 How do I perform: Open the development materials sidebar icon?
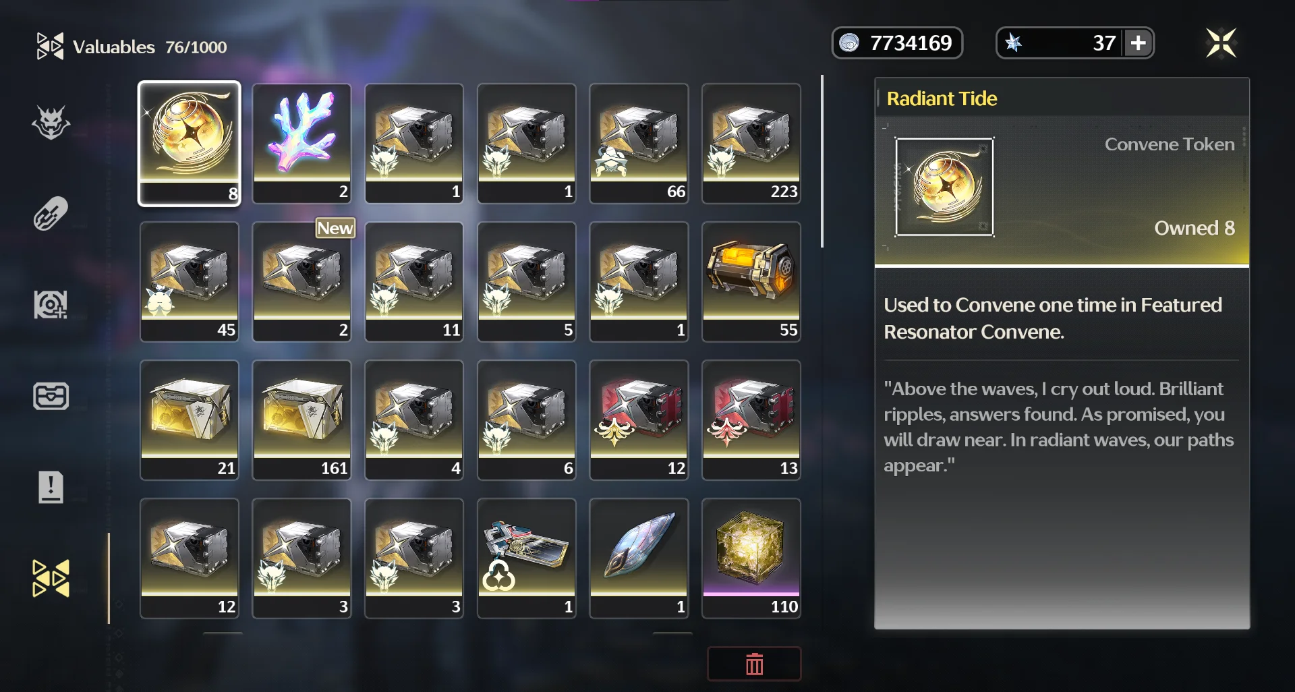(51, 305)
